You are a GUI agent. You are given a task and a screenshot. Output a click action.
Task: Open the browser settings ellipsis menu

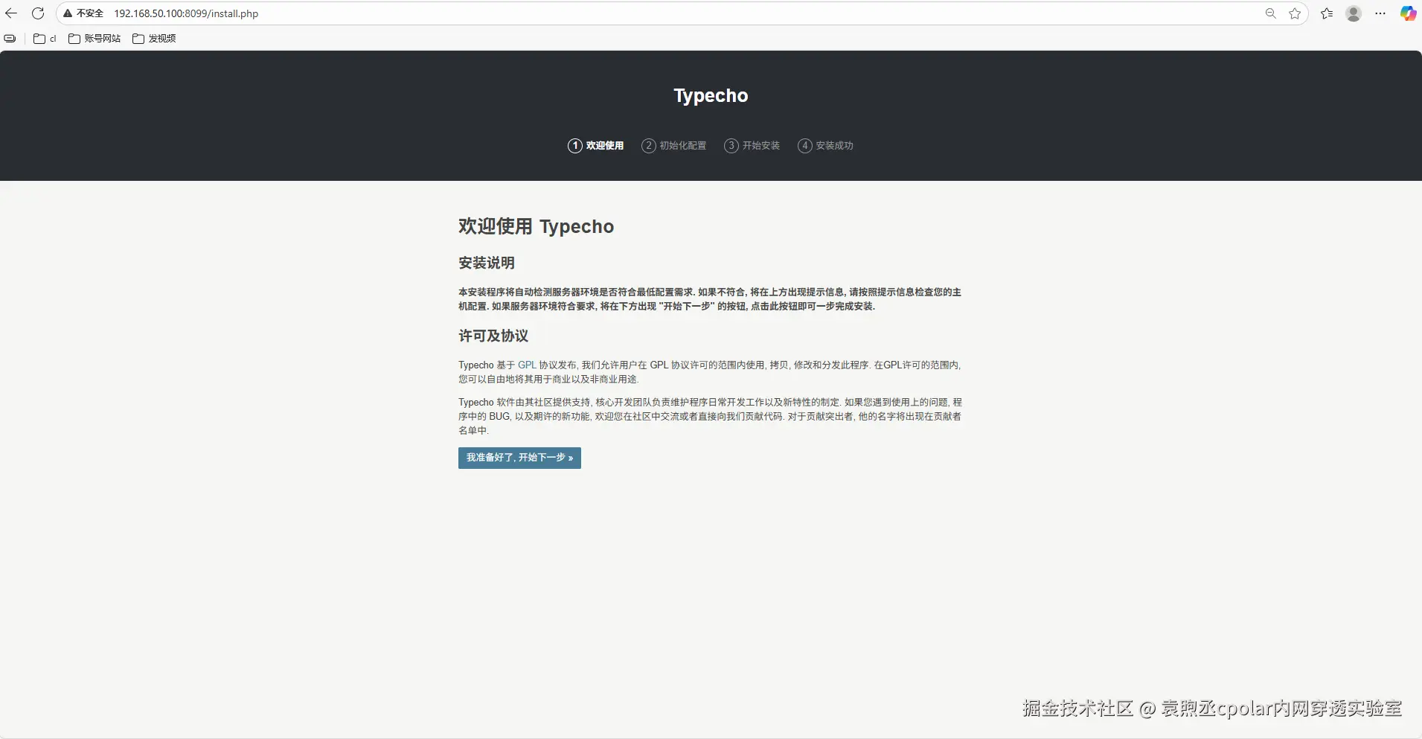pyautogui.click(x=1380, y=13)
